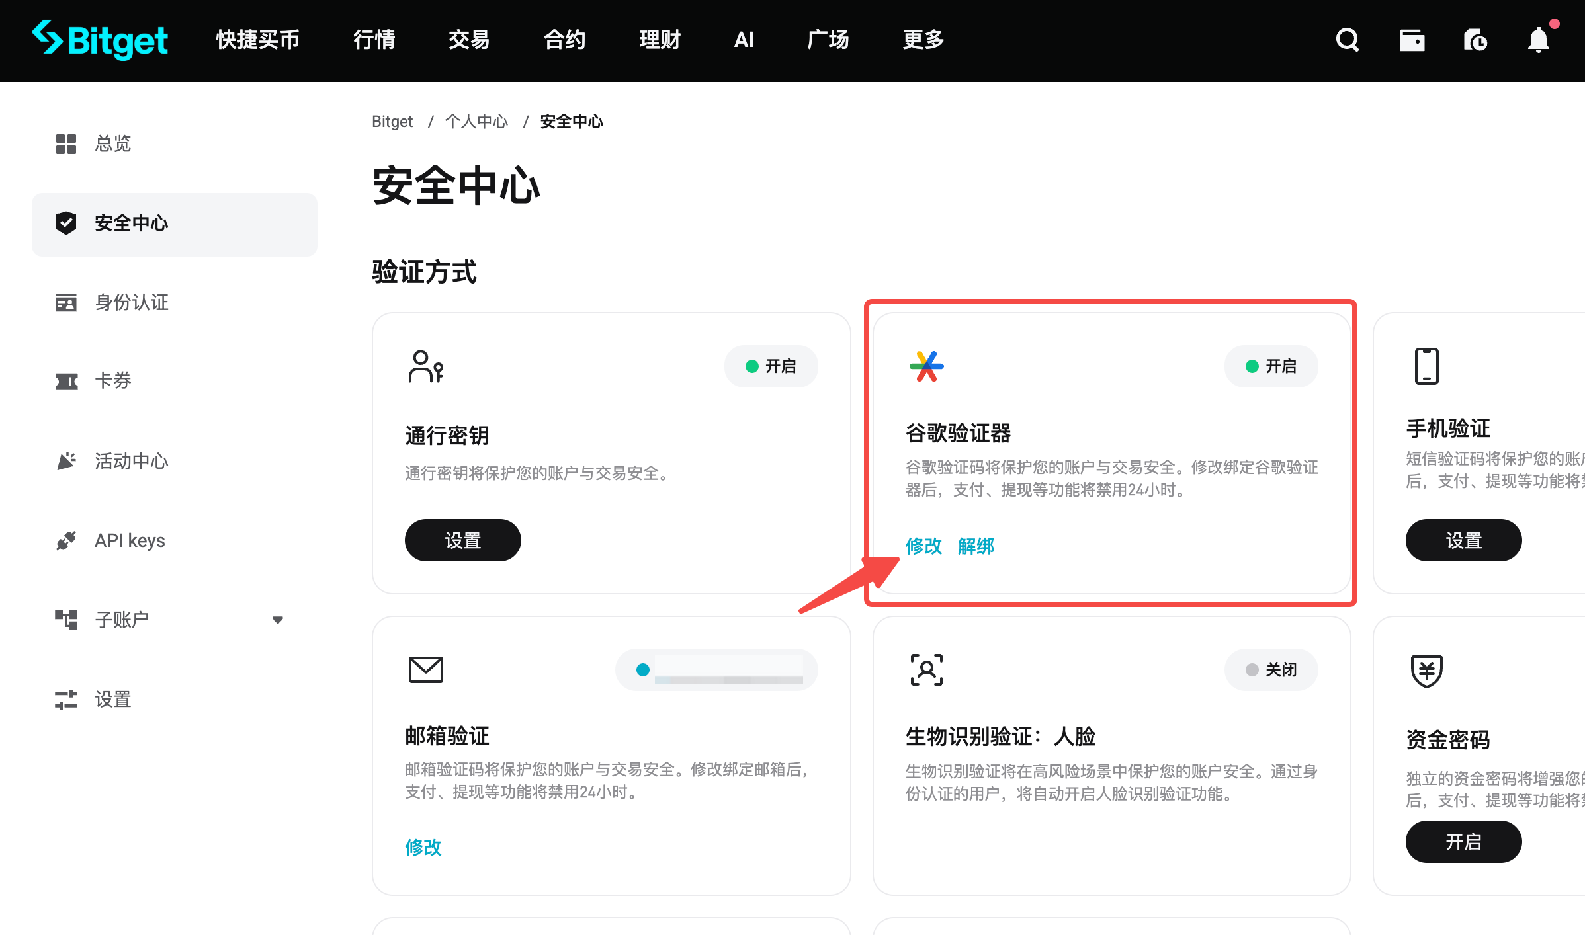Viewport: 1585px width, 935px height.
Task: Expand the 子账户 sidebar section
Action: click(x=278, y=620)
